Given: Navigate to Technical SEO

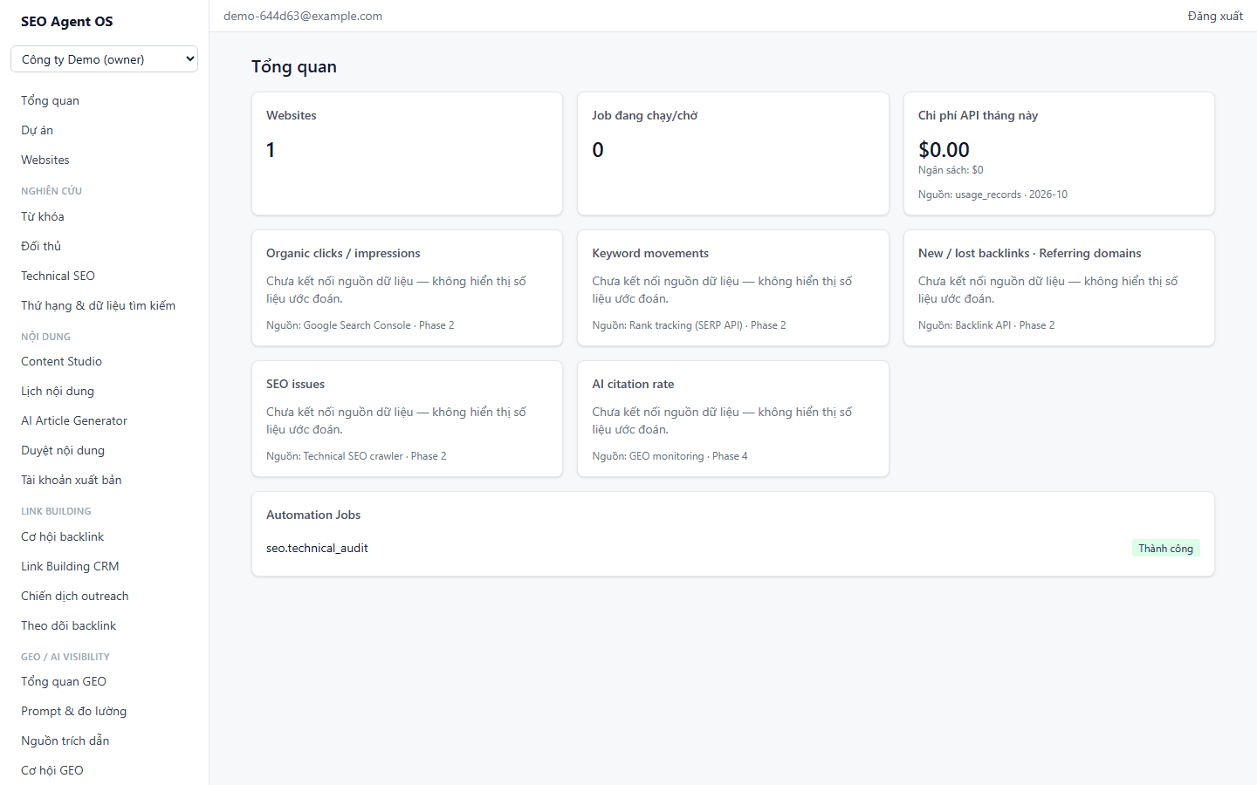Looking at the screenshot, I should (x=58, y=276).
